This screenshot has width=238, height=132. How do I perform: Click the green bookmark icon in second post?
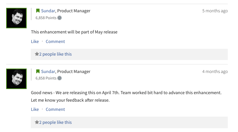click(38, 71)
